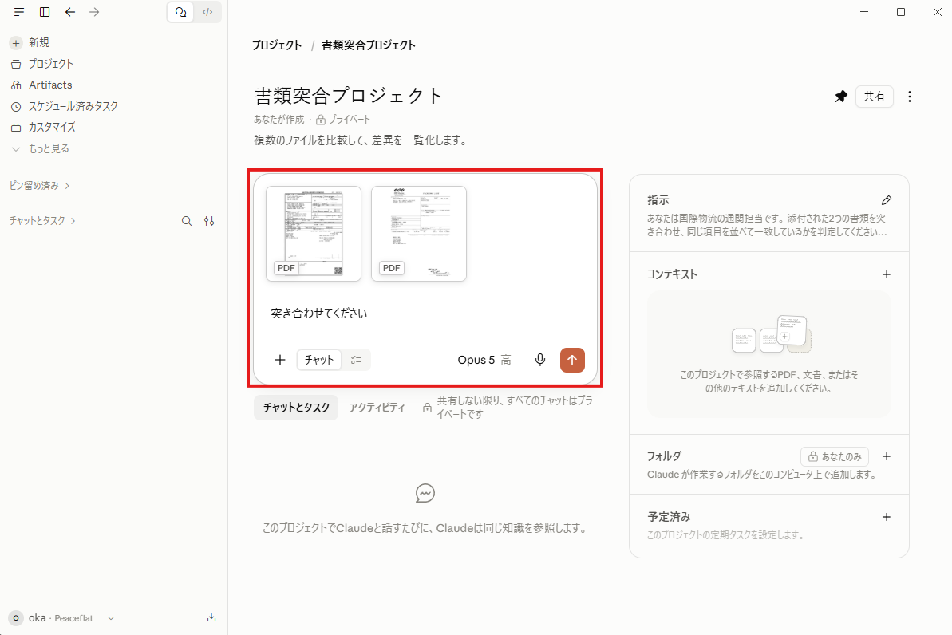Go back with the left arrow
This screenshot has width=952, height=635.
[x=70, y=12]
